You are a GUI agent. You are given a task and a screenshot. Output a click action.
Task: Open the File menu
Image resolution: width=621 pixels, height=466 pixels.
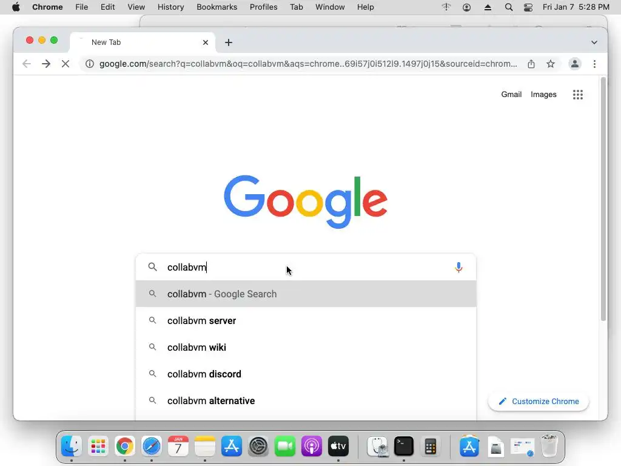82,7
